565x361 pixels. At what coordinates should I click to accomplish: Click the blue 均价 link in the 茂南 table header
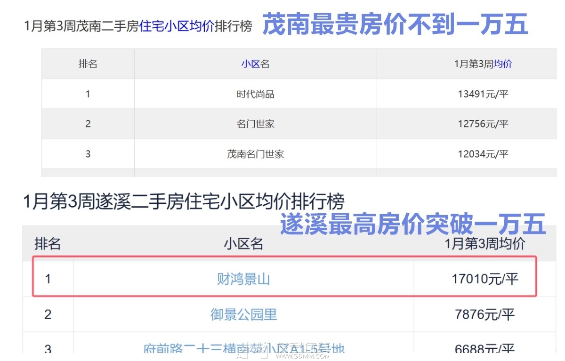tap(502, 64)
